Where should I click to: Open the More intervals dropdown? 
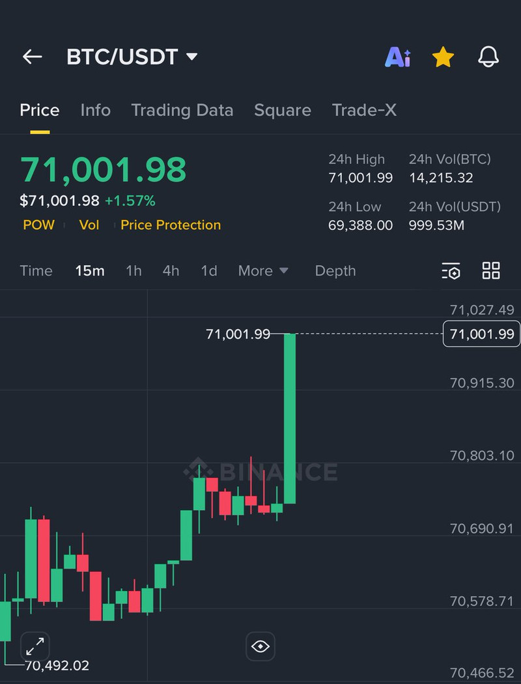point(263,271)
